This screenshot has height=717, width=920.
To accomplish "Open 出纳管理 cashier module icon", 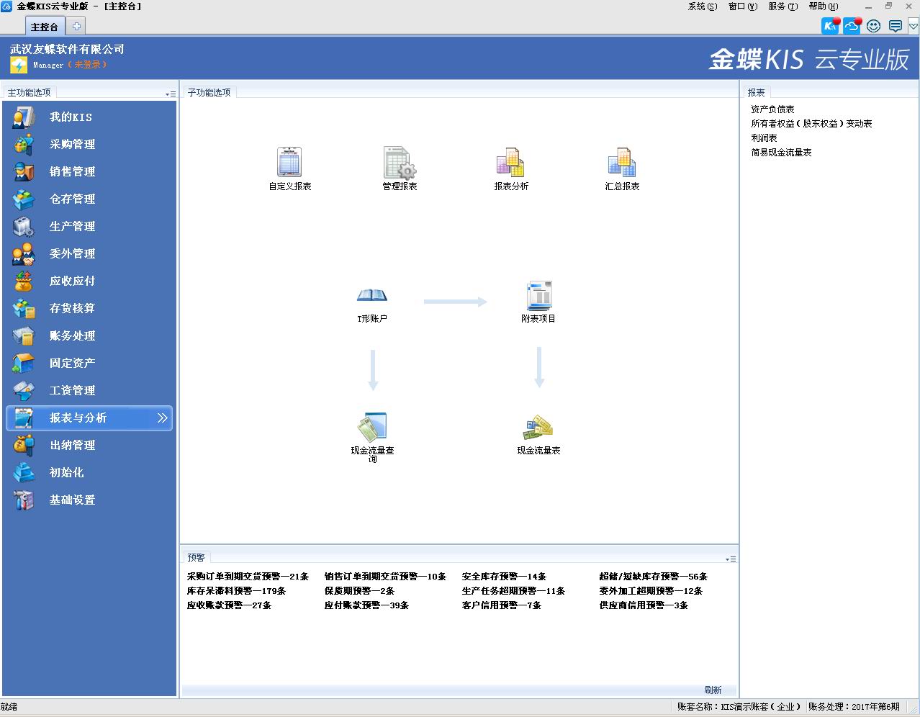I will (x=24, y=446).
